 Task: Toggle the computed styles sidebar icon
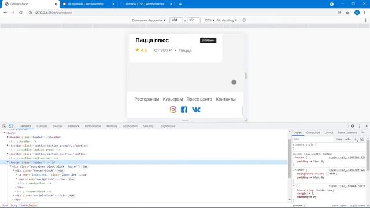pyautogui.click(x=362, y=139)
